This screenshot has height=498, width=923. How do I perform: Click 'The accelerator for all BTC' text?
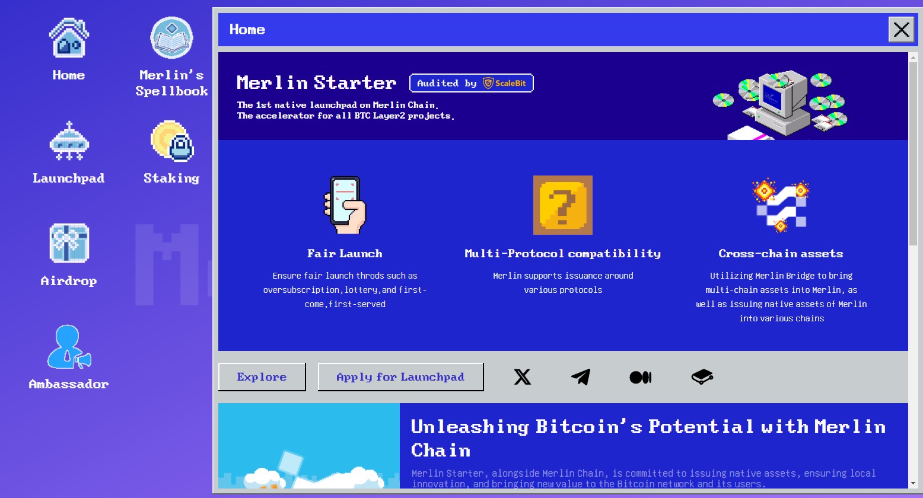(346, 116)
